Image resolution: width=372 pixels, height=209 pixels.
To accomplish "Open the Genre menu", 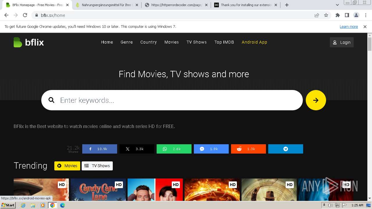I will click(x=127, y=42).
